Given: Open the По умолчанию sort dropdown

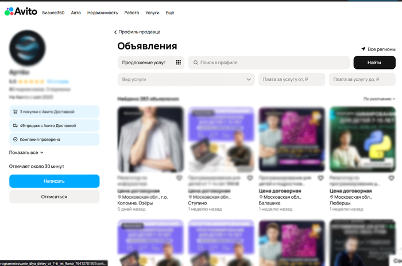Looking at the screenshot, I should (379, 99).
